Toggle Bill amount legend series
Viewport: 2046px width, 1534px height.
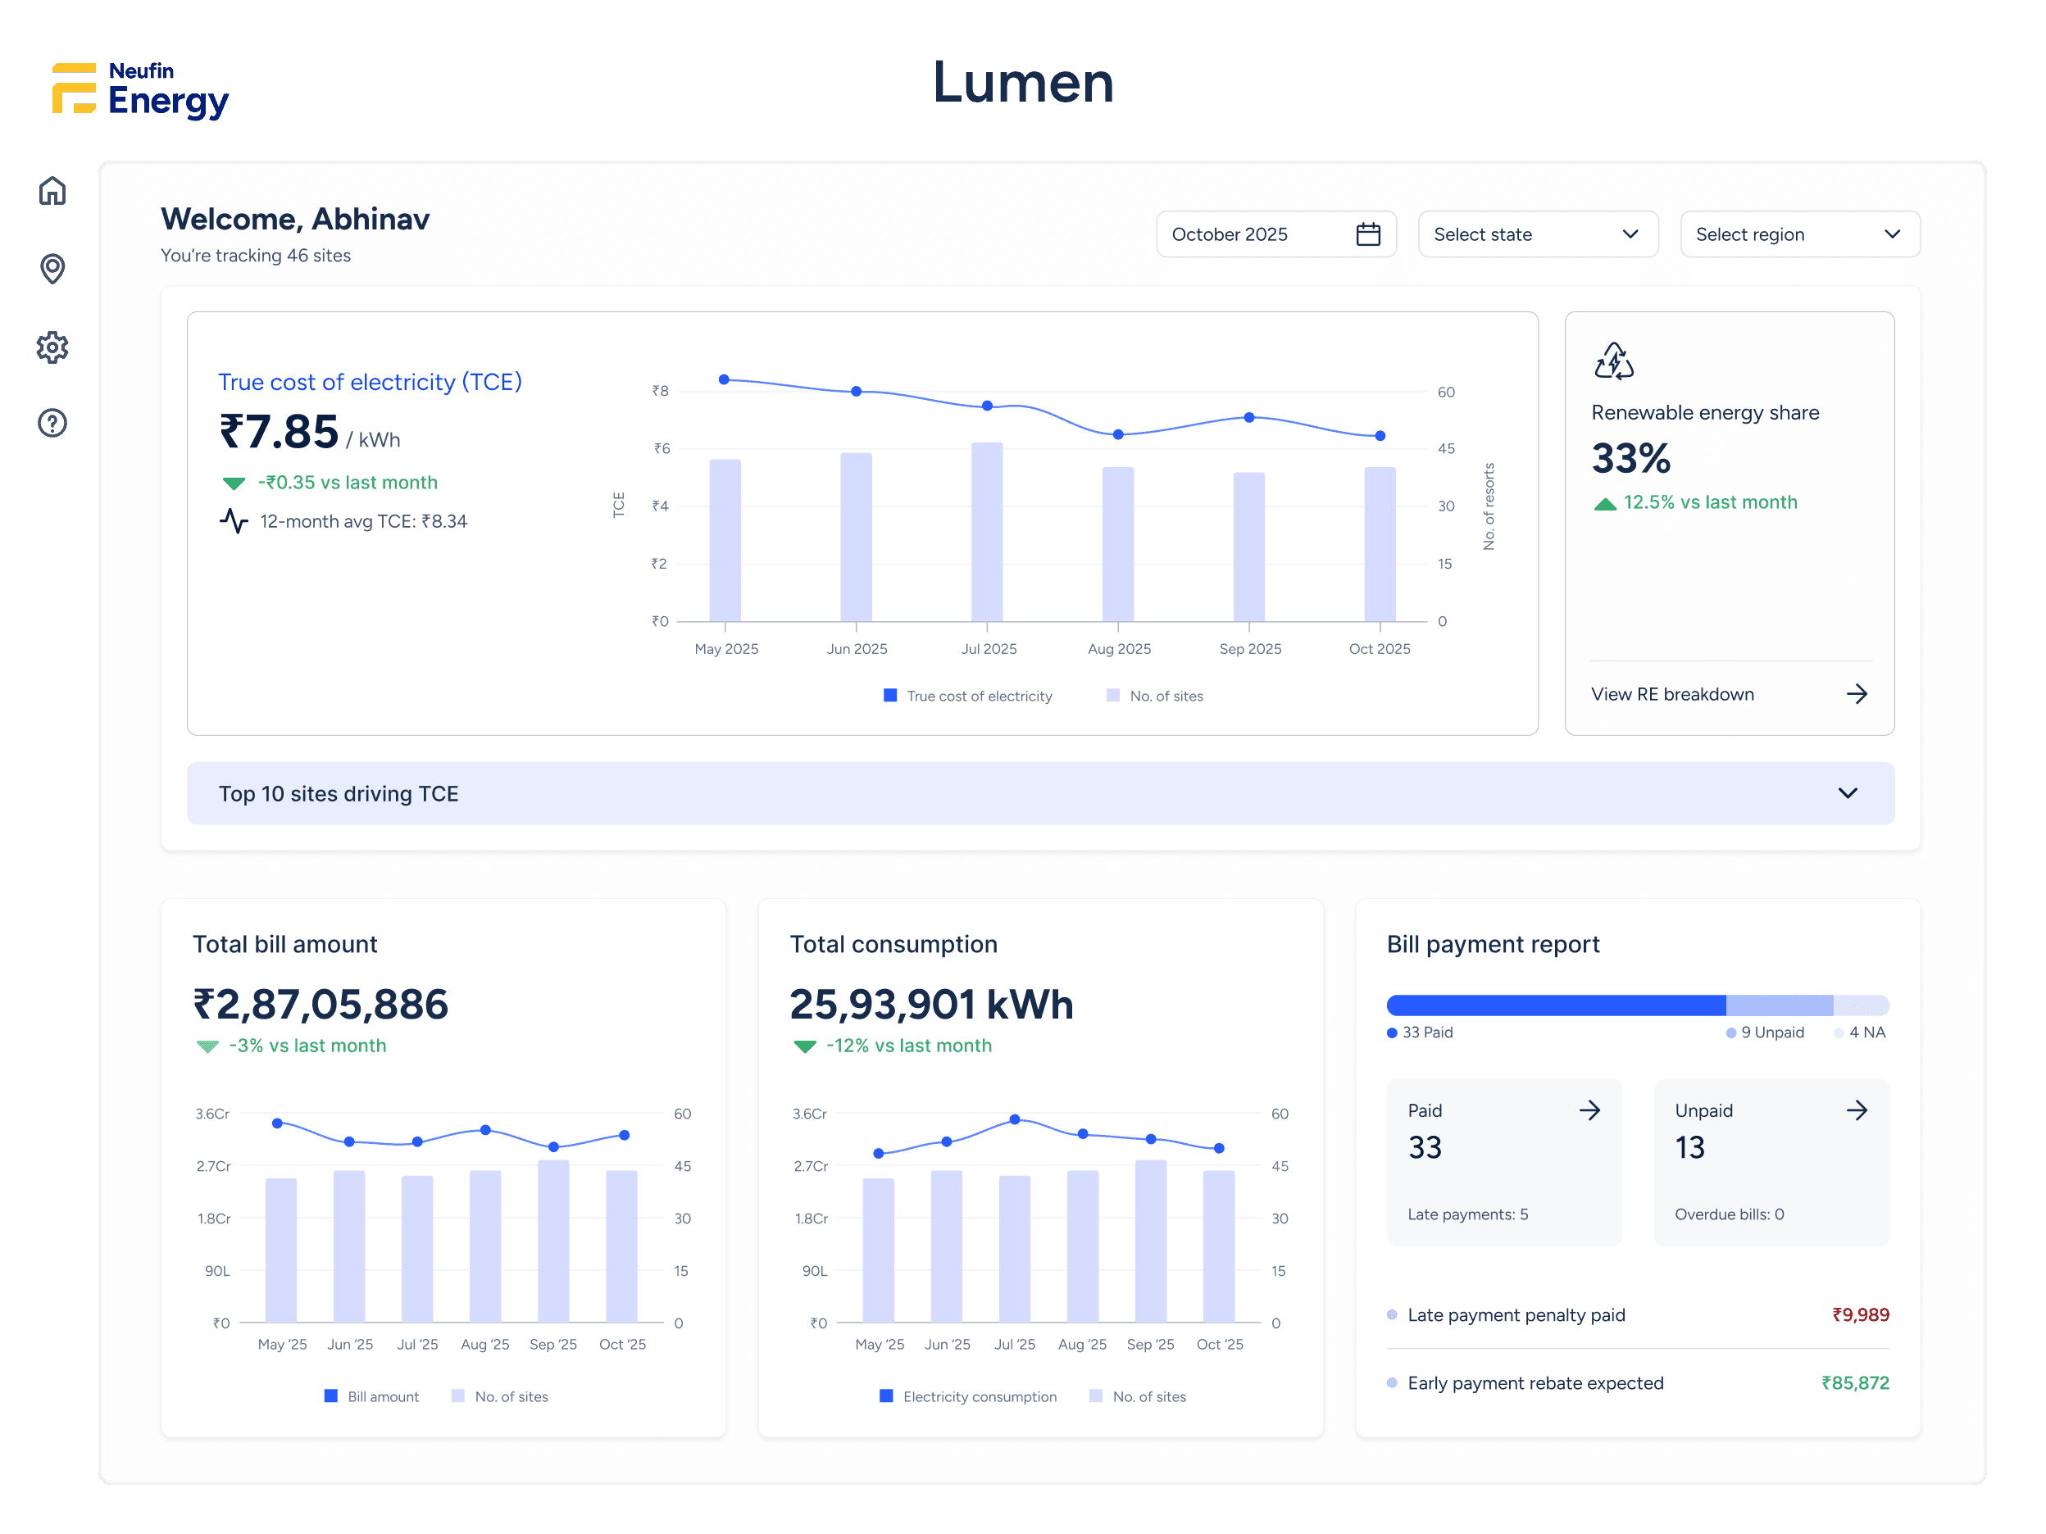point(371,1396)
